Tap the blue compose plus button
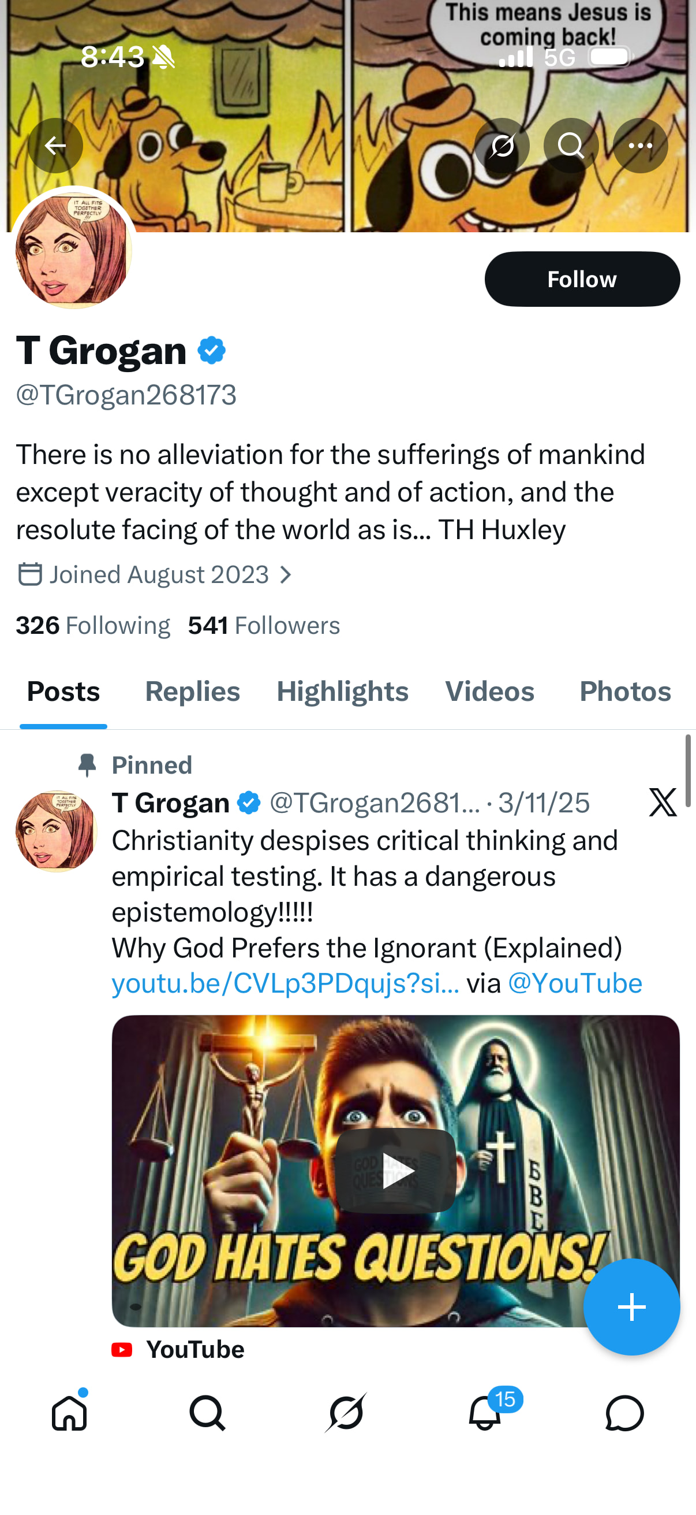The image size is (696, 1515). 631,1307
